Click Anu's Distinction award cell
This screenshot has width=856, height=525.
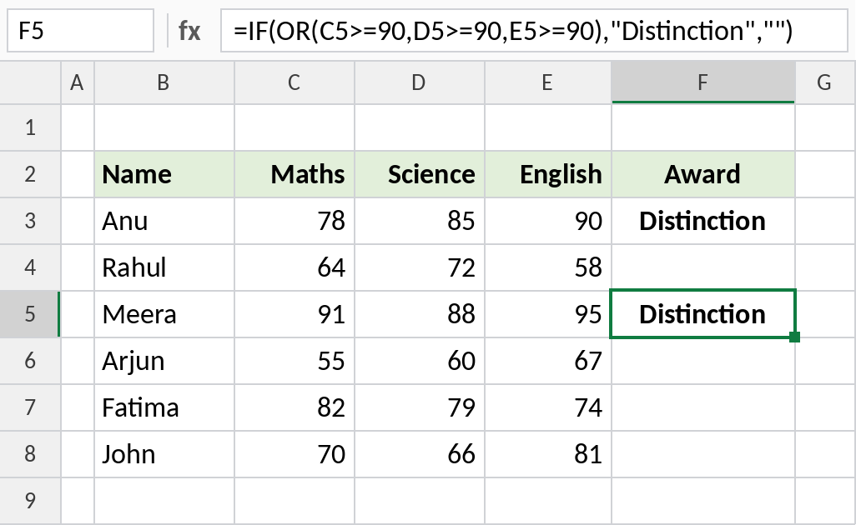click(703, 221)
